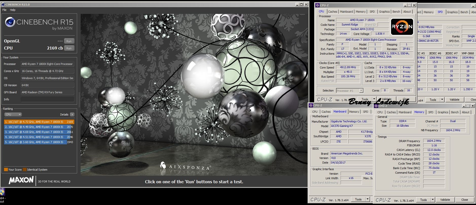Image resolution: width=476 pixels, height=205 pixels.
Task: Open Tools dropdown arrow in CPU-Z processor window
Action: [x=374, y=99]
